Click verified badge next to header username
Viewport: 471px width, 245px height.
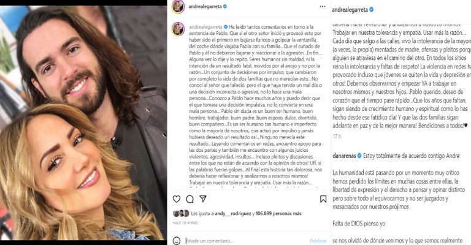(x=225, y=6)
